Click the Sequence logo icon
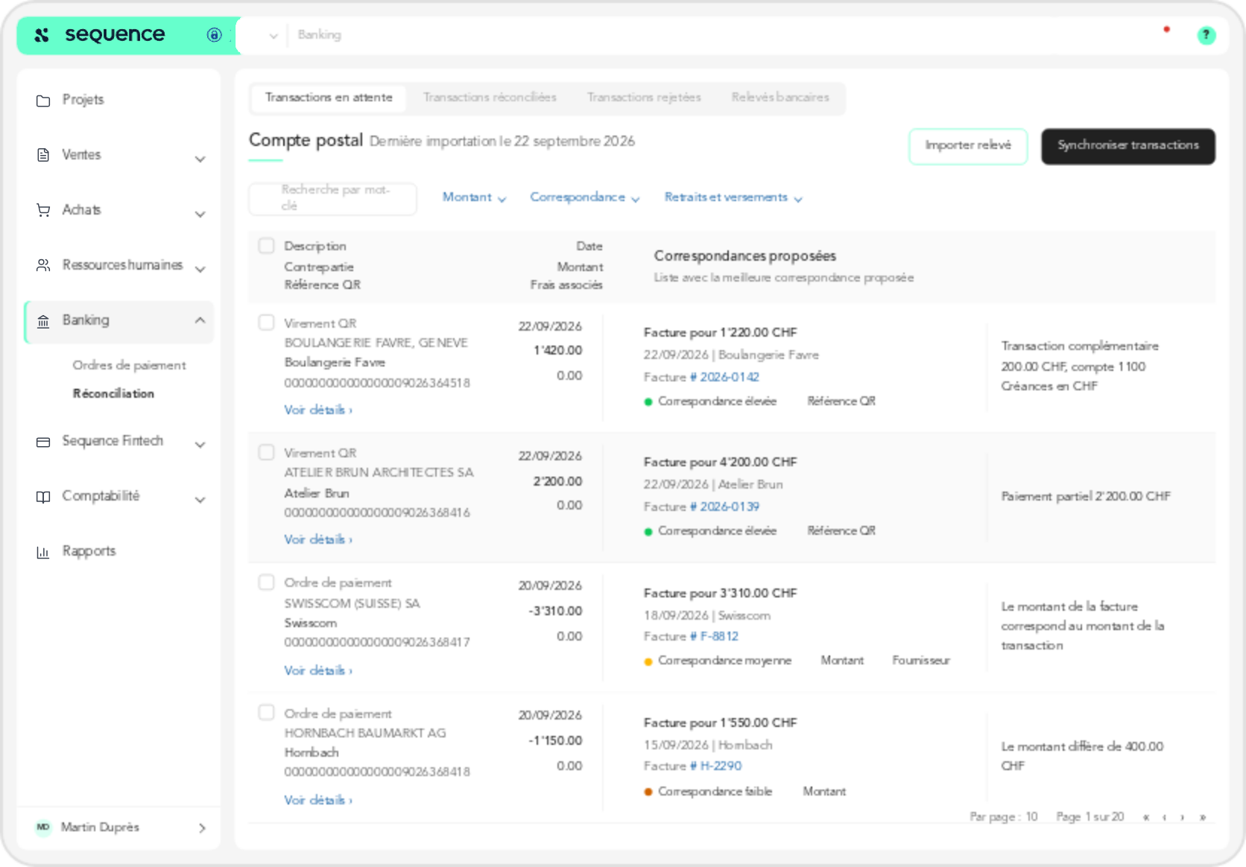 pyautogui.click(x=42, y=35)
